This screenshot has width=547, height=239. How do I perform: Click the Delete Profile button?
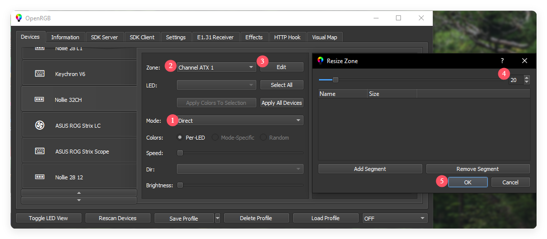pos(256,218)
